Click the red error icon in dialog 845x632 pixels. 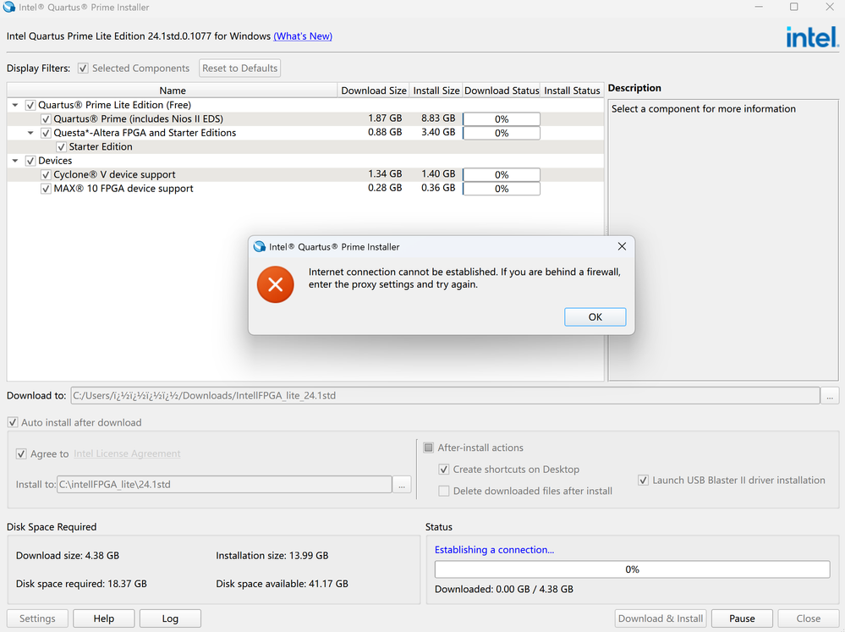(x=276, y=284)
